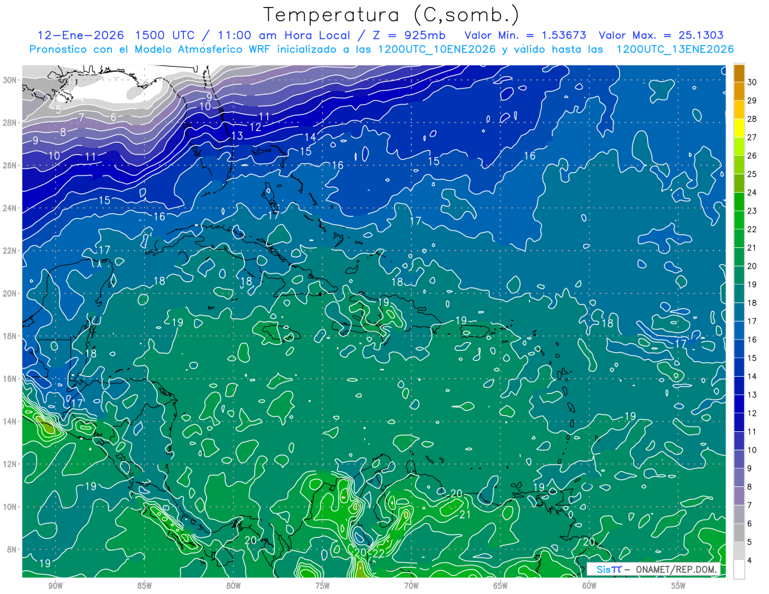The width and height of the screenshot is (769, 594).
Task: Click the SisPI ONAMET/REP.DOM. logo box
Action: [x=654, y=569]
